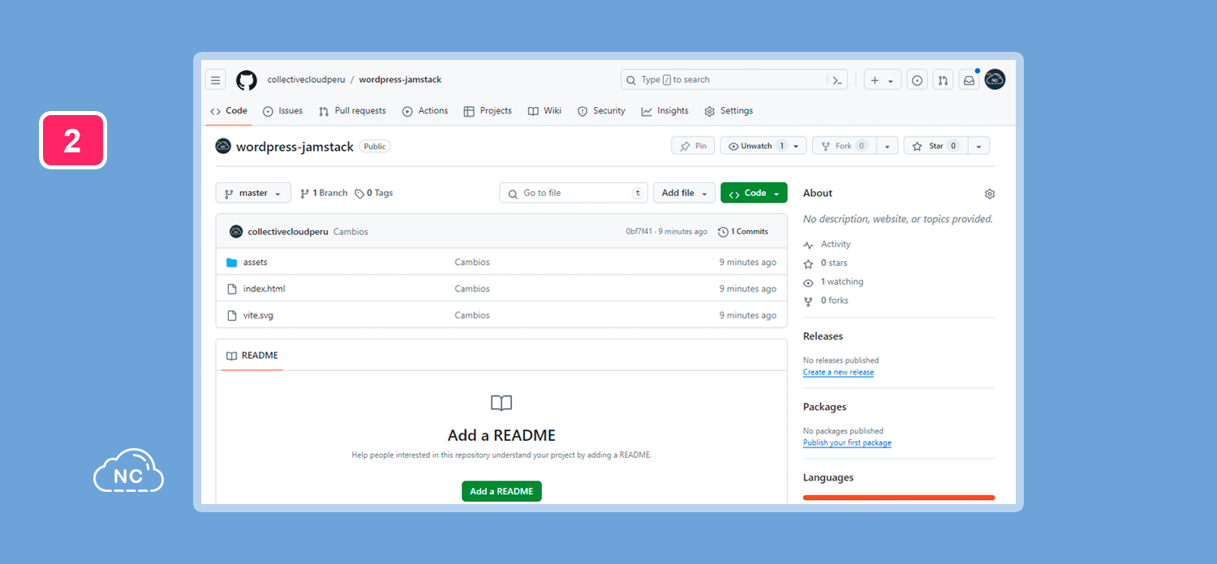1217x564 pixels.
Task: Open the 1 watching link
Action: coord(833,282)
